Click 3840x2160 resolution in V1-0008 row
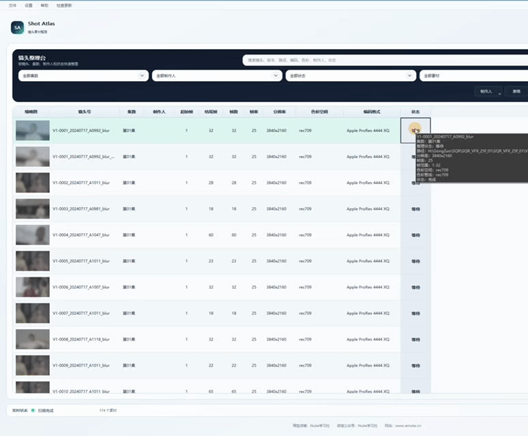 coord(276,339)
